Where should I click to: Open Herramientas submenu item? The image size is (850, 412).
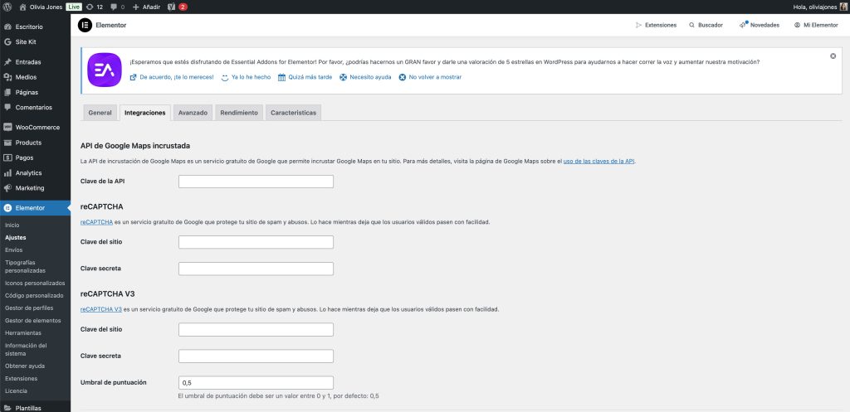(22, 333)
